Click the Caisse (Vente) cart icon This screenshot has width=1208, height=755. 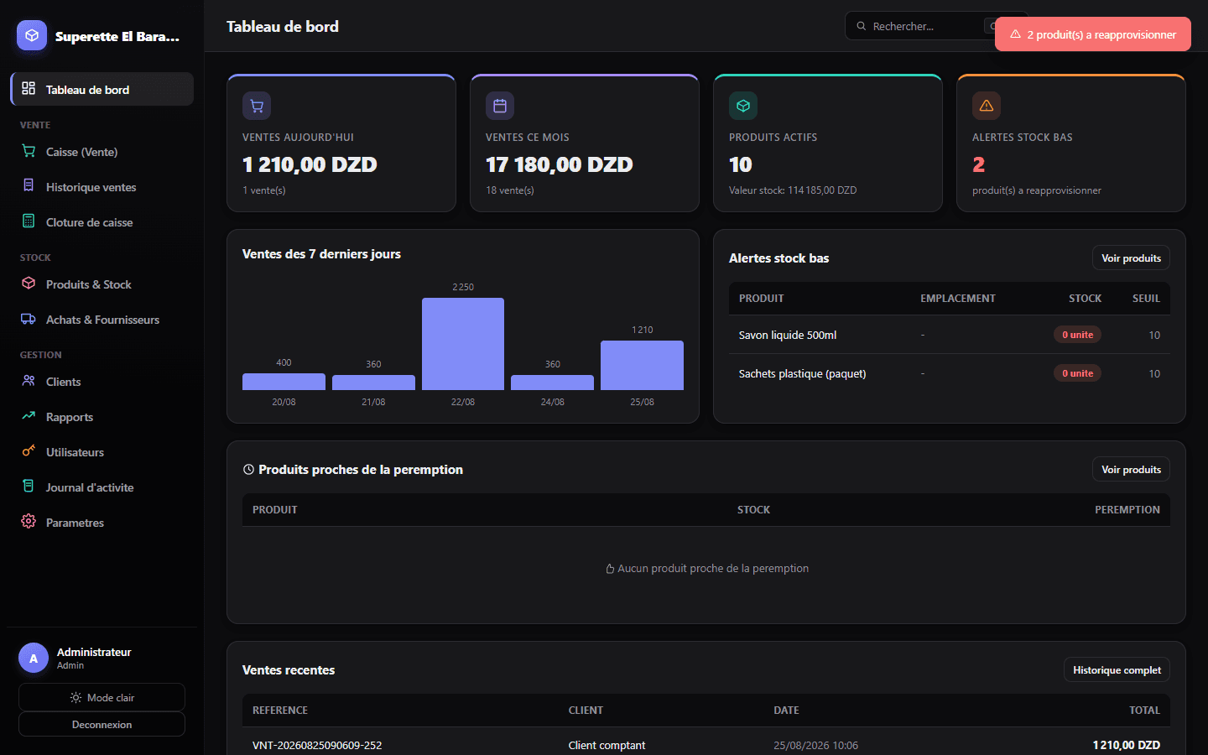[x=29, y=151]
